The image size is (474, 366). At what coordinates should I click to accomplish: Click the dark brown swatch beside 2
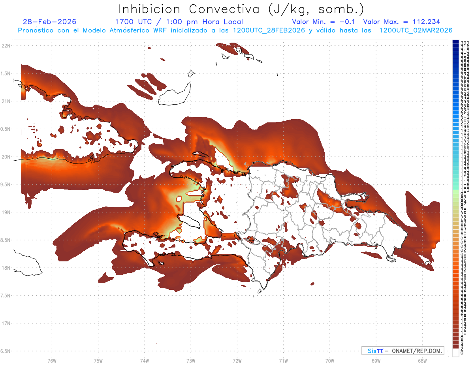click(455, 347)
